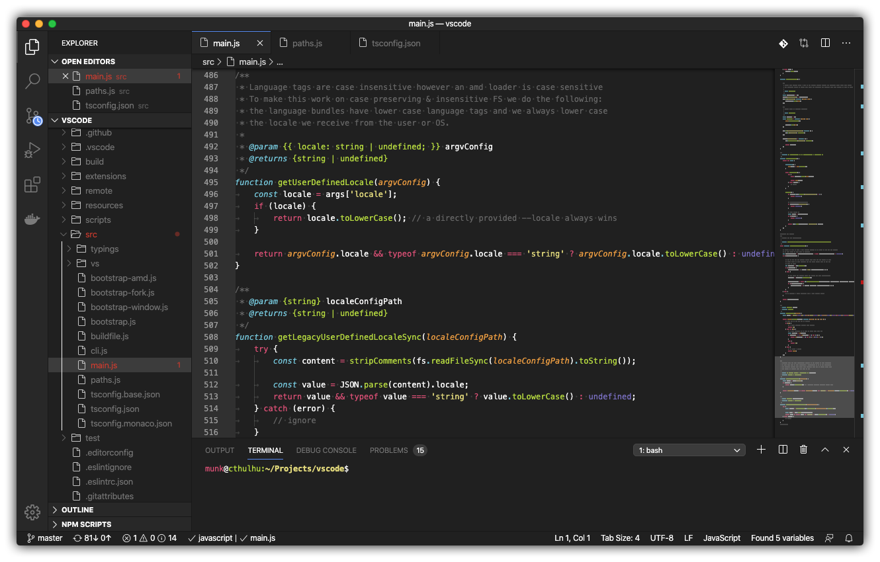Open the feedback icon in status bar
Viewport: 880px width, 562px height.
click(x=829, y=538)
